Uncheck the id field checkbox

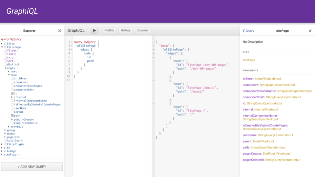pyautogui.click(x=12, y=93)
